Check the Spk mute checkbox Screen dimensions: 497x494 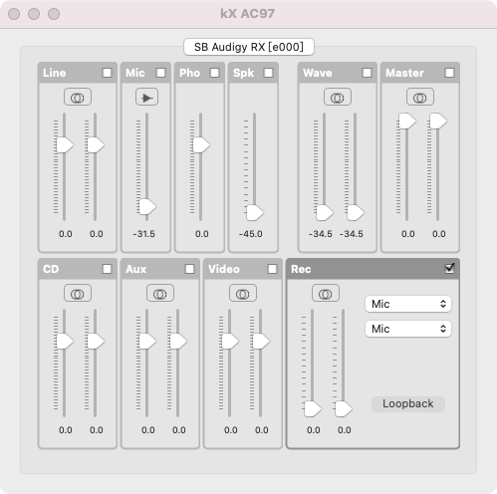coord(268,73)
